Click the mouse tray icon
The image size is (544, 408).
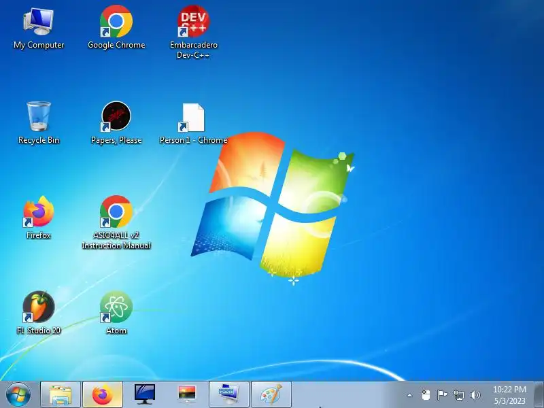426,395
